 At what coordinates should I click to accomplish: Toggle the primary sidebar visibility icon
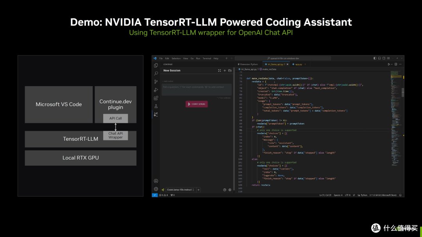tap(375, 58)
